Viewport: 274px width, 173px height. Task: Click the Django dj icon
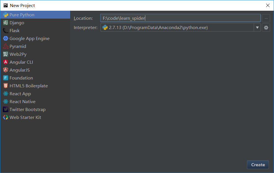[x=6, y=23]
